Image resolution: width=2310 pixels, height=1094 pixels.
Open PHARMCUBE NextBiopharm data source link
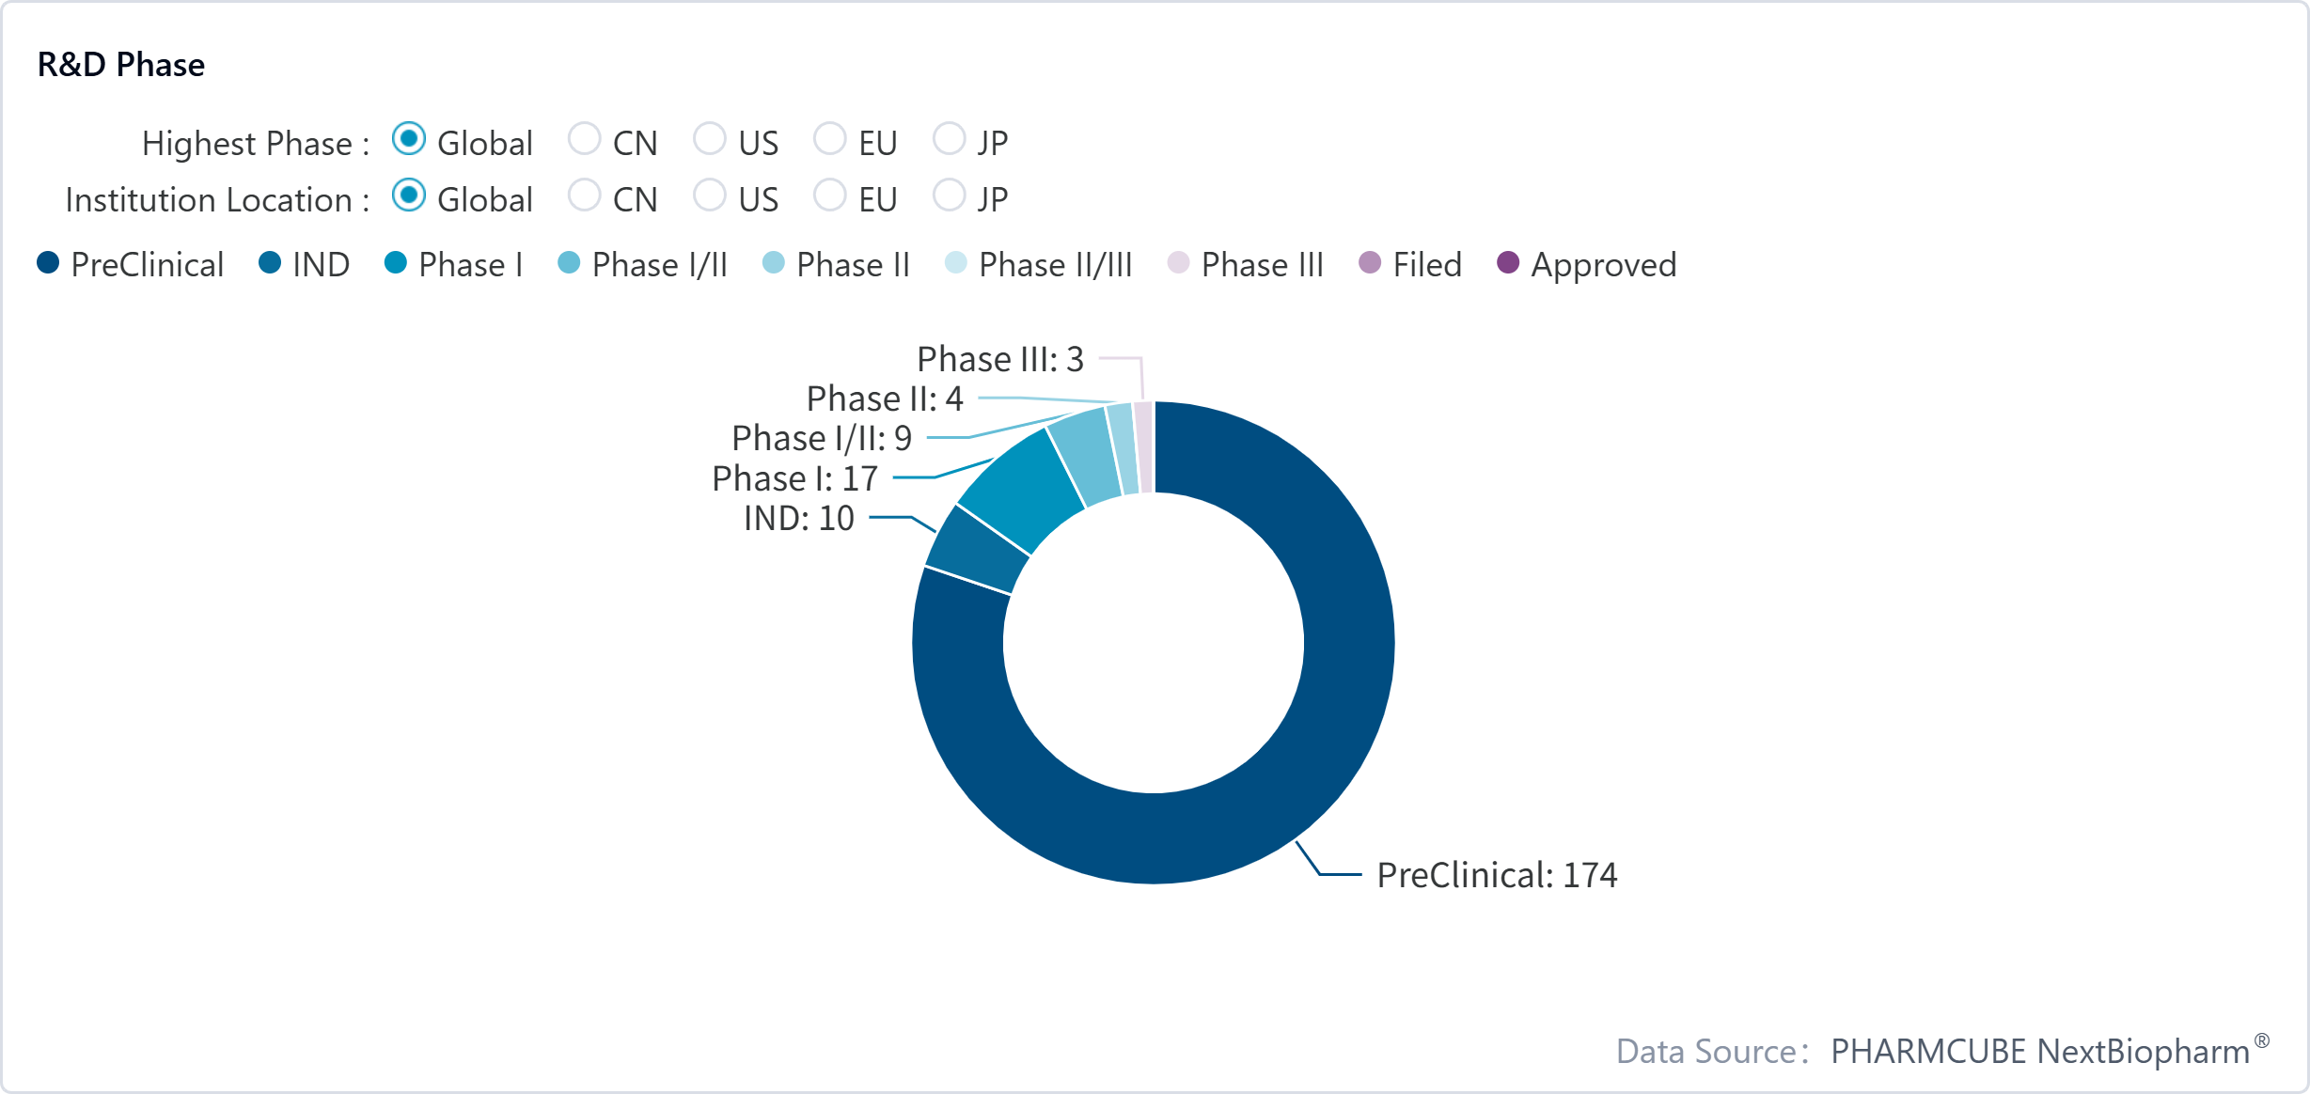[x=2040, y=1051]
